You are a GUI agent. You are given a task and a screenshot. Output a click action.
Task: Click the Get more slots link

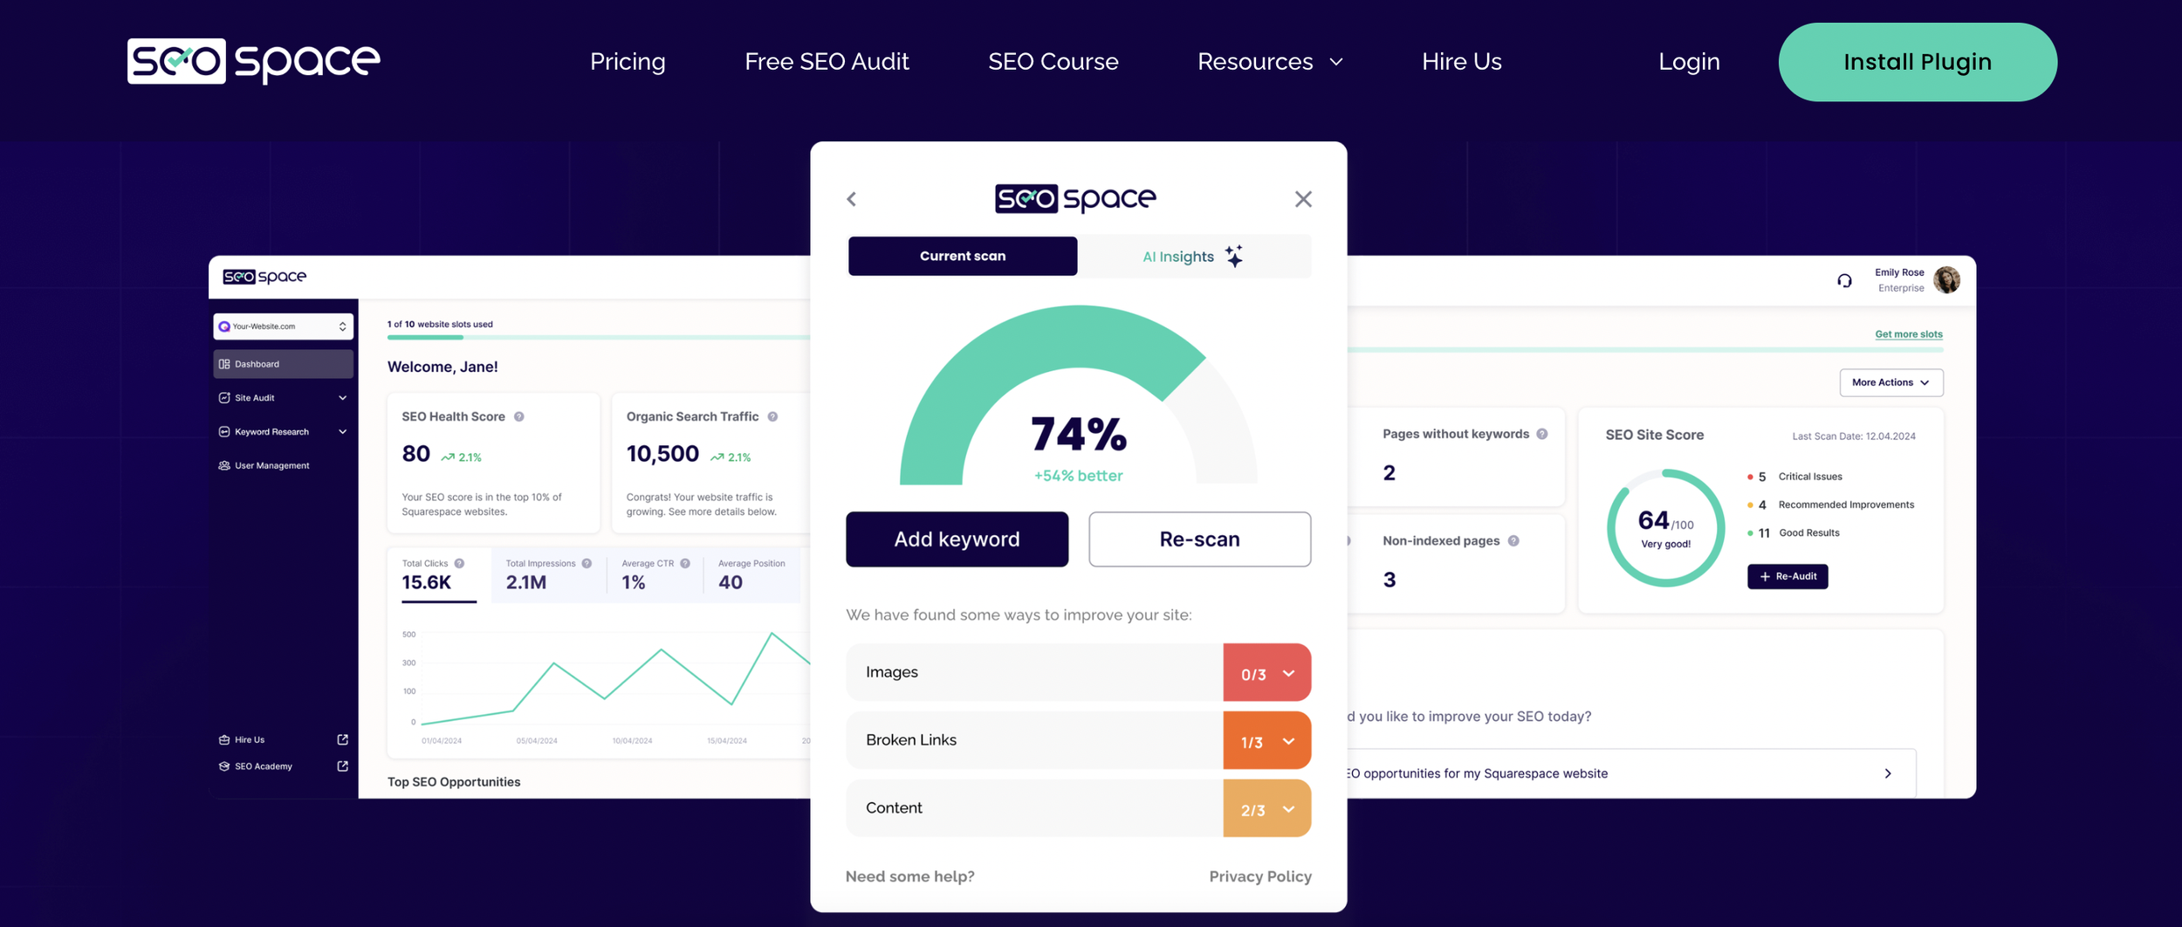(x=1908, y=334)
